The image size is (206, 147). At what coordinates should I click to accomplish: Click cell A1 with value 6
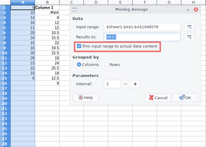coord(23,7)
